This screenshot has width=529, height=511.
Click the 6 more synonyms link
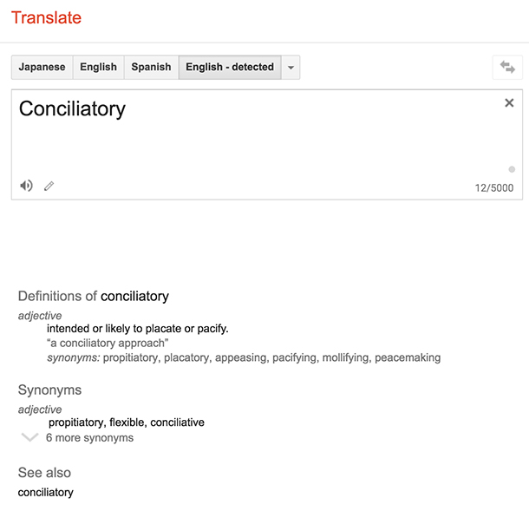point(89,438)
